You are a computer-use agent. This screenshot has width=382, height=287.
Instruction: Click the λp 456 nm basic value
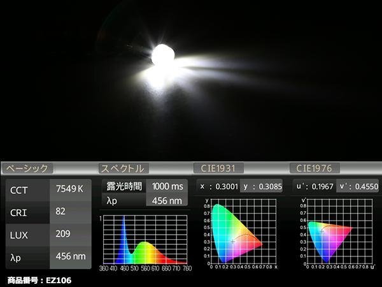71,257
